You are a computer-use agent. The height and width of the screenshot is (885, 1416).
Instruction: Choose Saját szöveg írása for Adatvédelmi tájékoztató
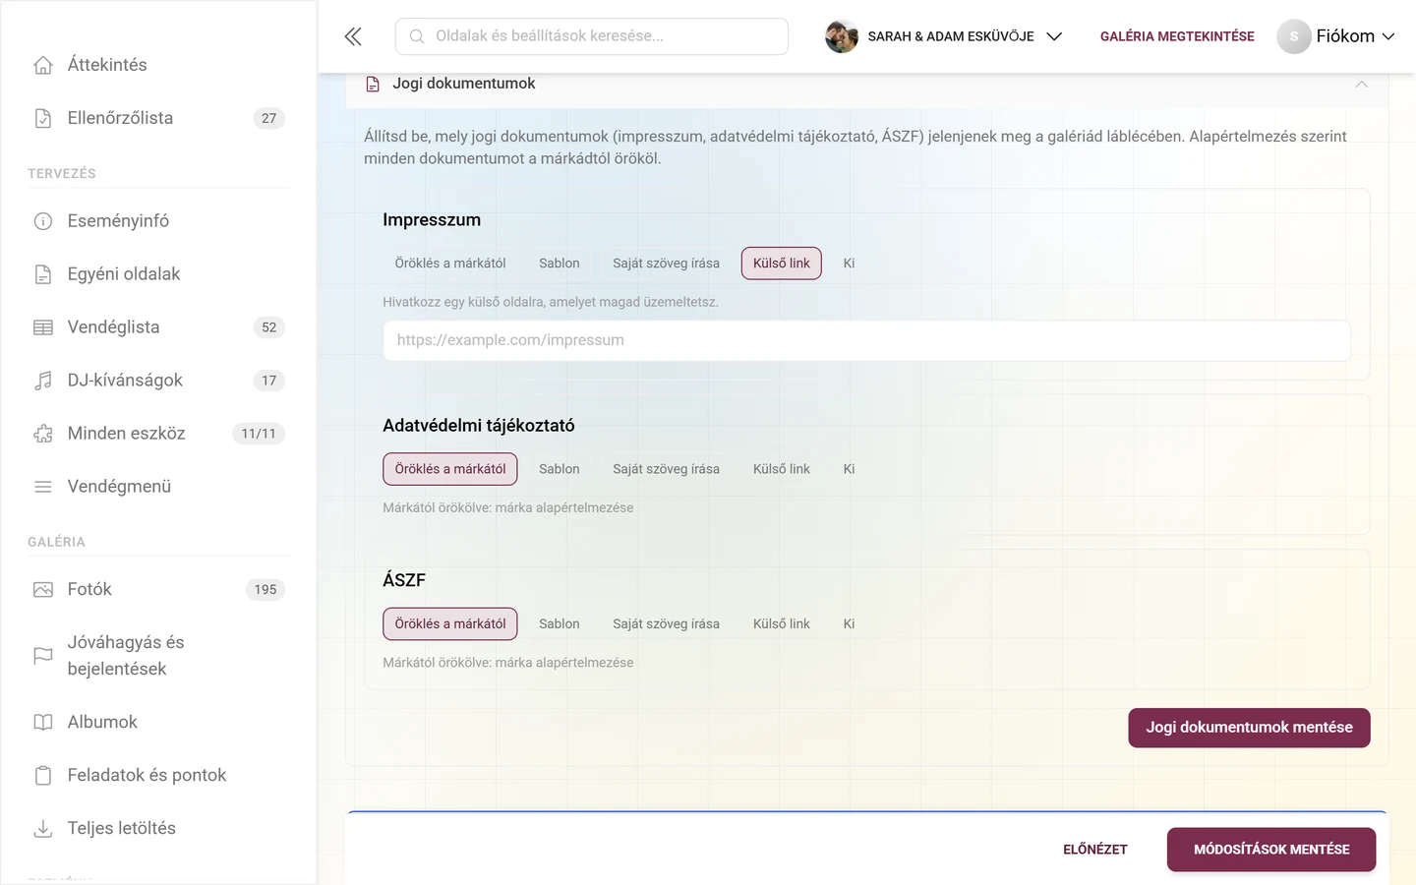click(666, 469)
